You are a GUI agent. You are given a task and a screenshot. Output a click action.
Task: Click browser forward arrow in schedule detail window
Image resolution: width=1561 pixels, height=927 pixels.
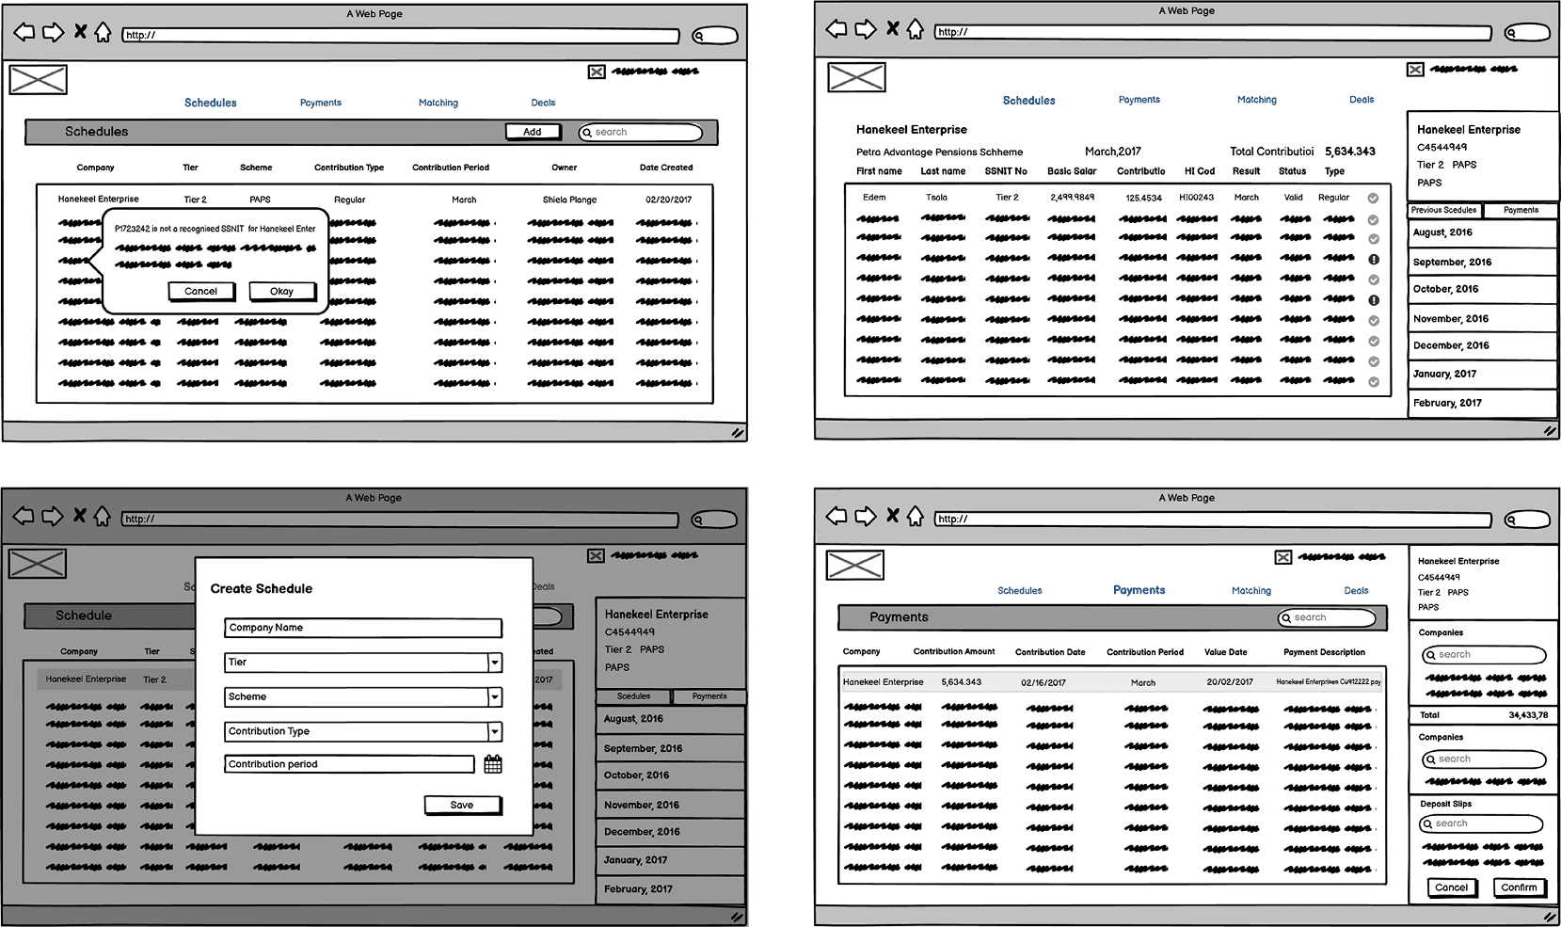point(866,29)
